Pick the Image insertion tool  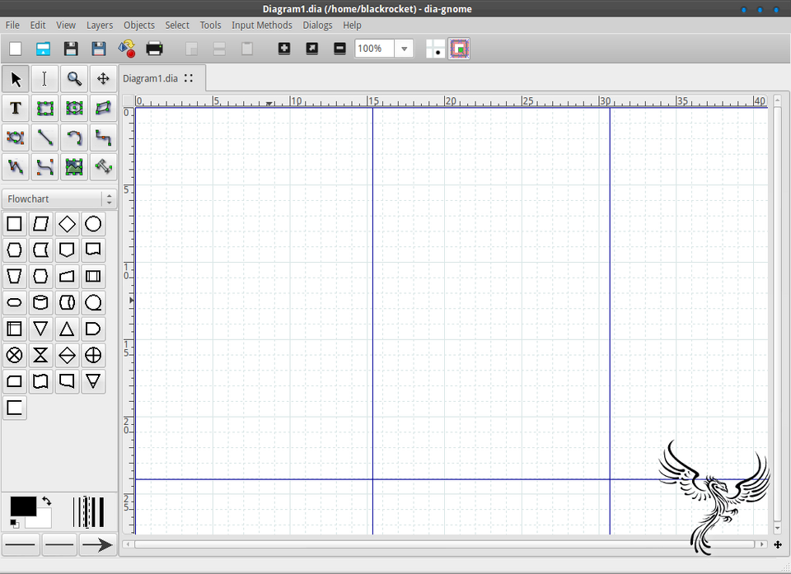[x=74, y=166]
